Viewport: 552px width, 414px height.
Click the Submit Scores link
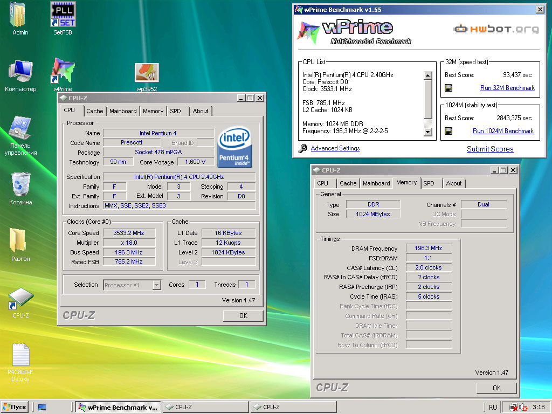490,149
